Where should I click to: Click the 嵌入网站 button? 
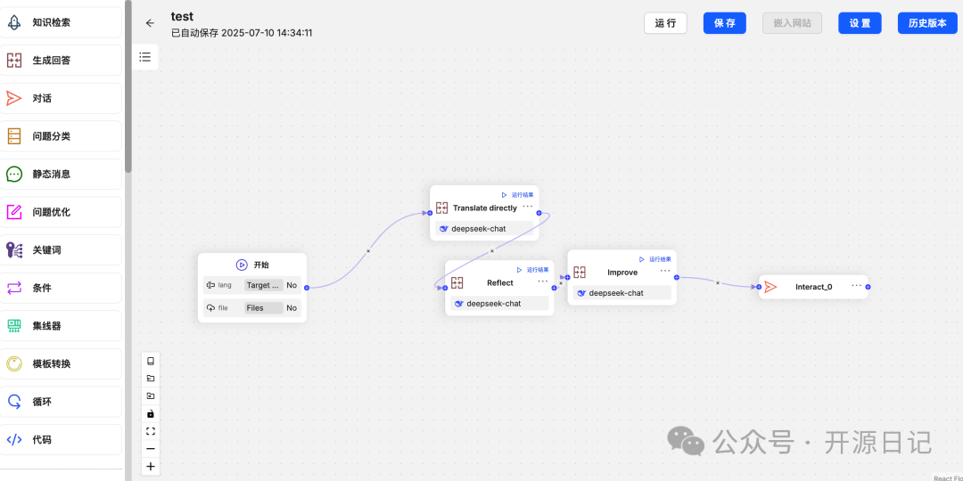pos(793,23)
